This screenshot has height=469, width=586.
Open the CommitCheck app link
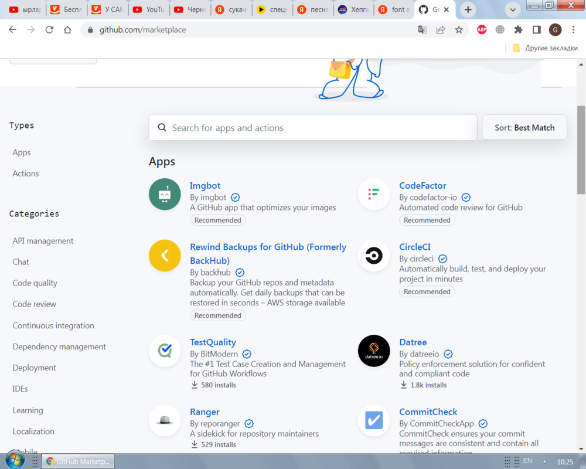click(428, 412)
